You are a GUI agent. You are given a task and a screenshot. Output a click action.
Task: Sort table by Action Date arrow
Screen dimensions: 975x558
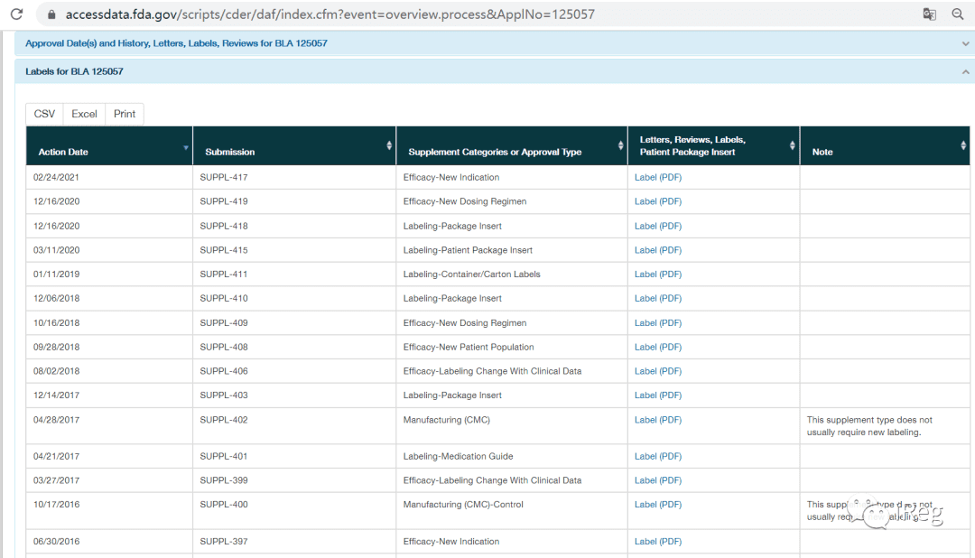pyautogui.click(x=185, y=147)
